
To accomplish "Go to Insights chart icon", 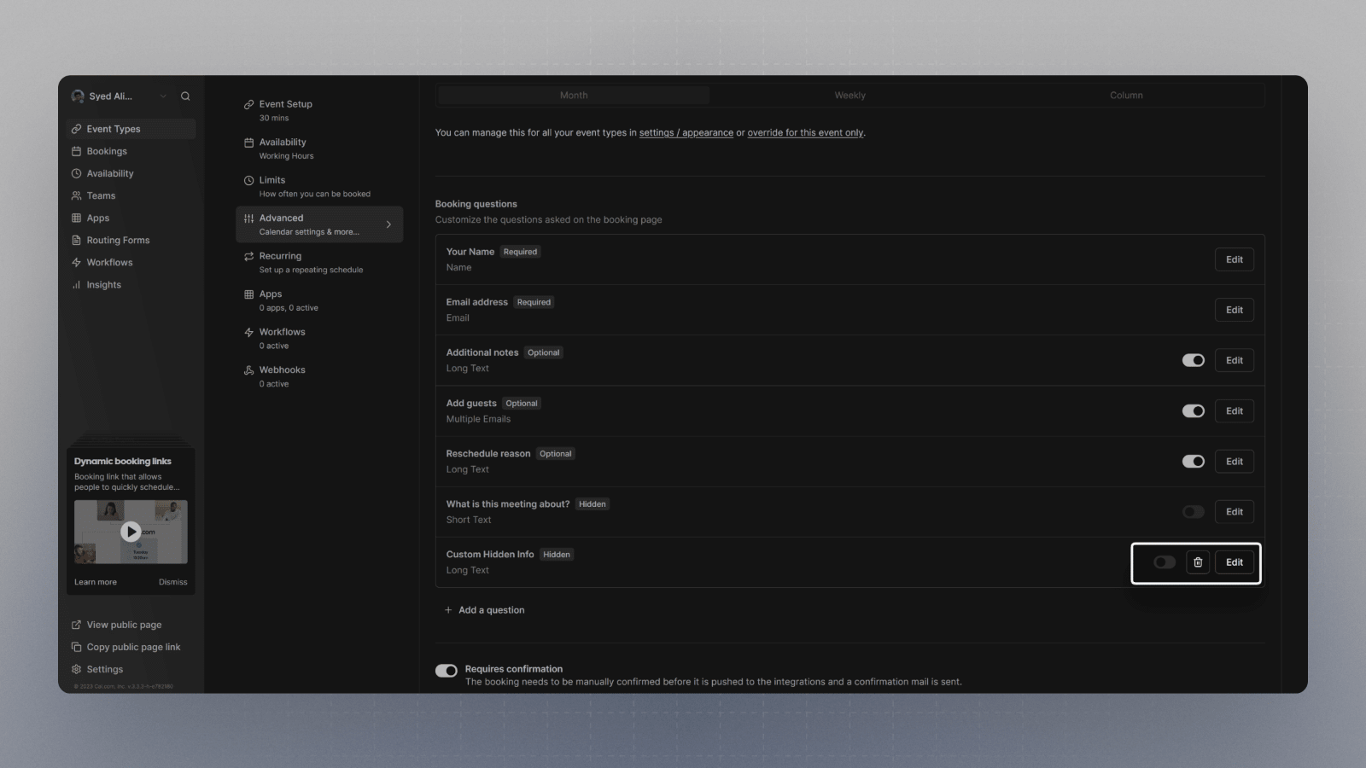I will [x=76, y=285].
